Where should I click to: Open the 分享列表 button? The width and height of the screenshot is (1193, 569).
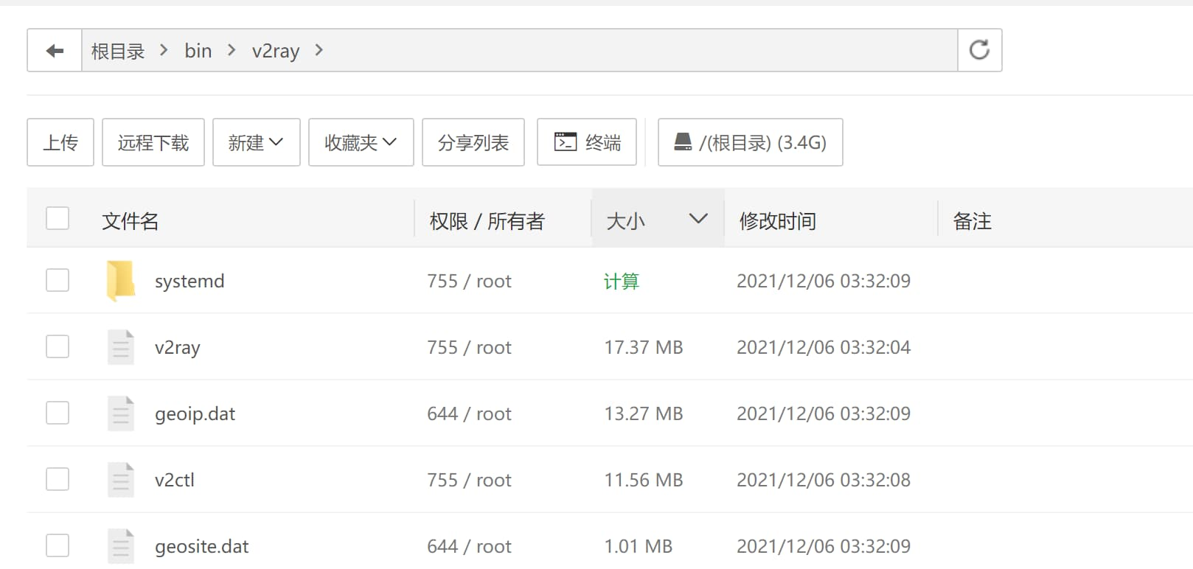click(x=473, y=142)
